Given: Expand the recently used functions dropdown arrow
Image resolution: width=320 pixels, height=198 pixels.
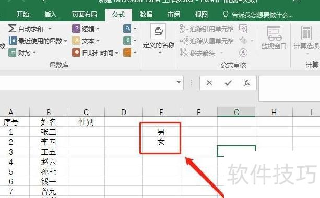Looking at the screenshot, I should 65,41.
